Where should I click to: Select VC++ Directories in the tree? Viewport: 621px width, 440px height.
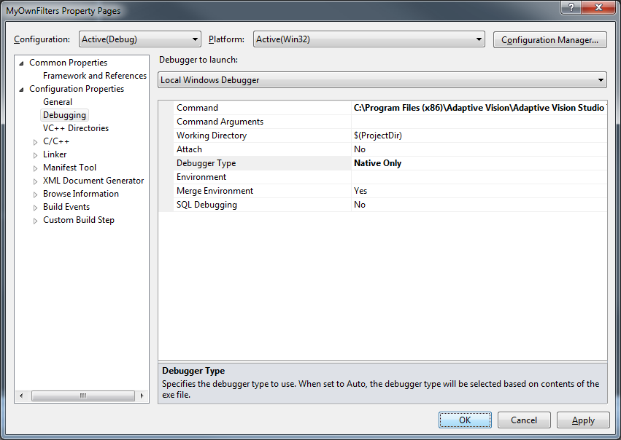coord(76,128)
